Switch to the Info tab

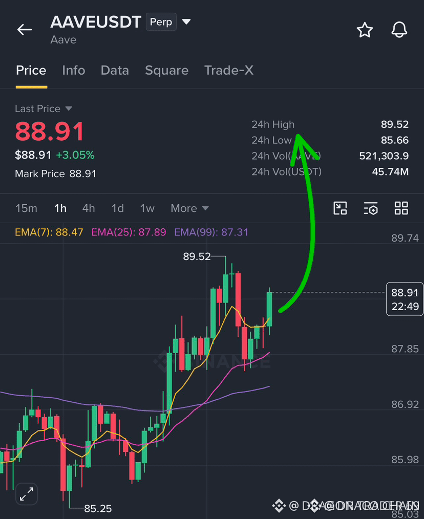74,71
